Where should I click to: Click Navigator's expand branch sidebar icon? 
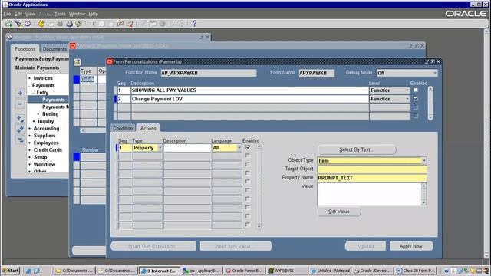click(21, 119)
